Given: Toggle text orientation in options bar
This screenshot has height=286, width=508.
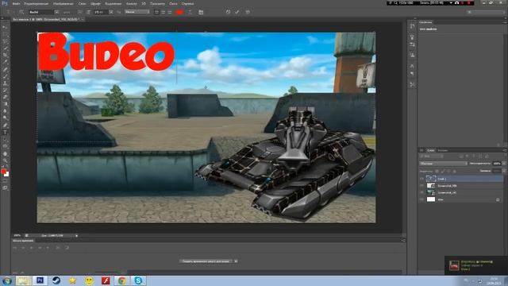Looking at the screenshot, I should (21, 12).
